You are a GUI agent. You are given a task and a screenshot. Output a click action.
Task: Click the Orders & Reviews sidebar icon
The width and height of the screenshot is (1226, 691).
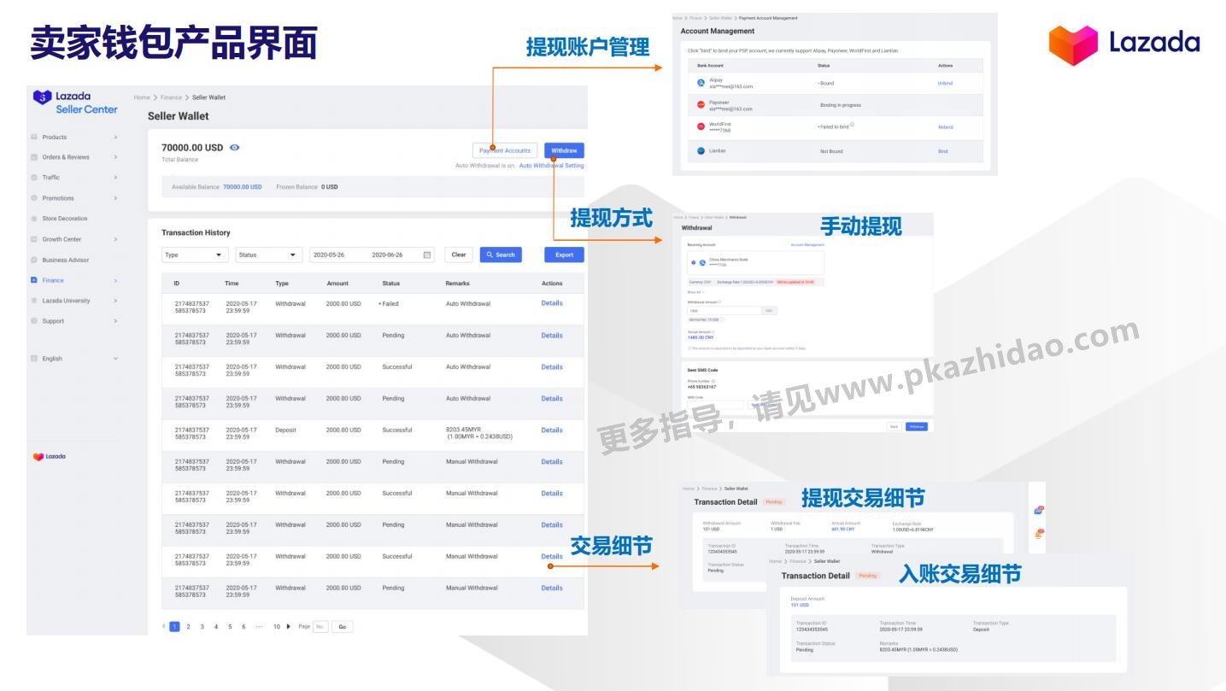[34, 157]
